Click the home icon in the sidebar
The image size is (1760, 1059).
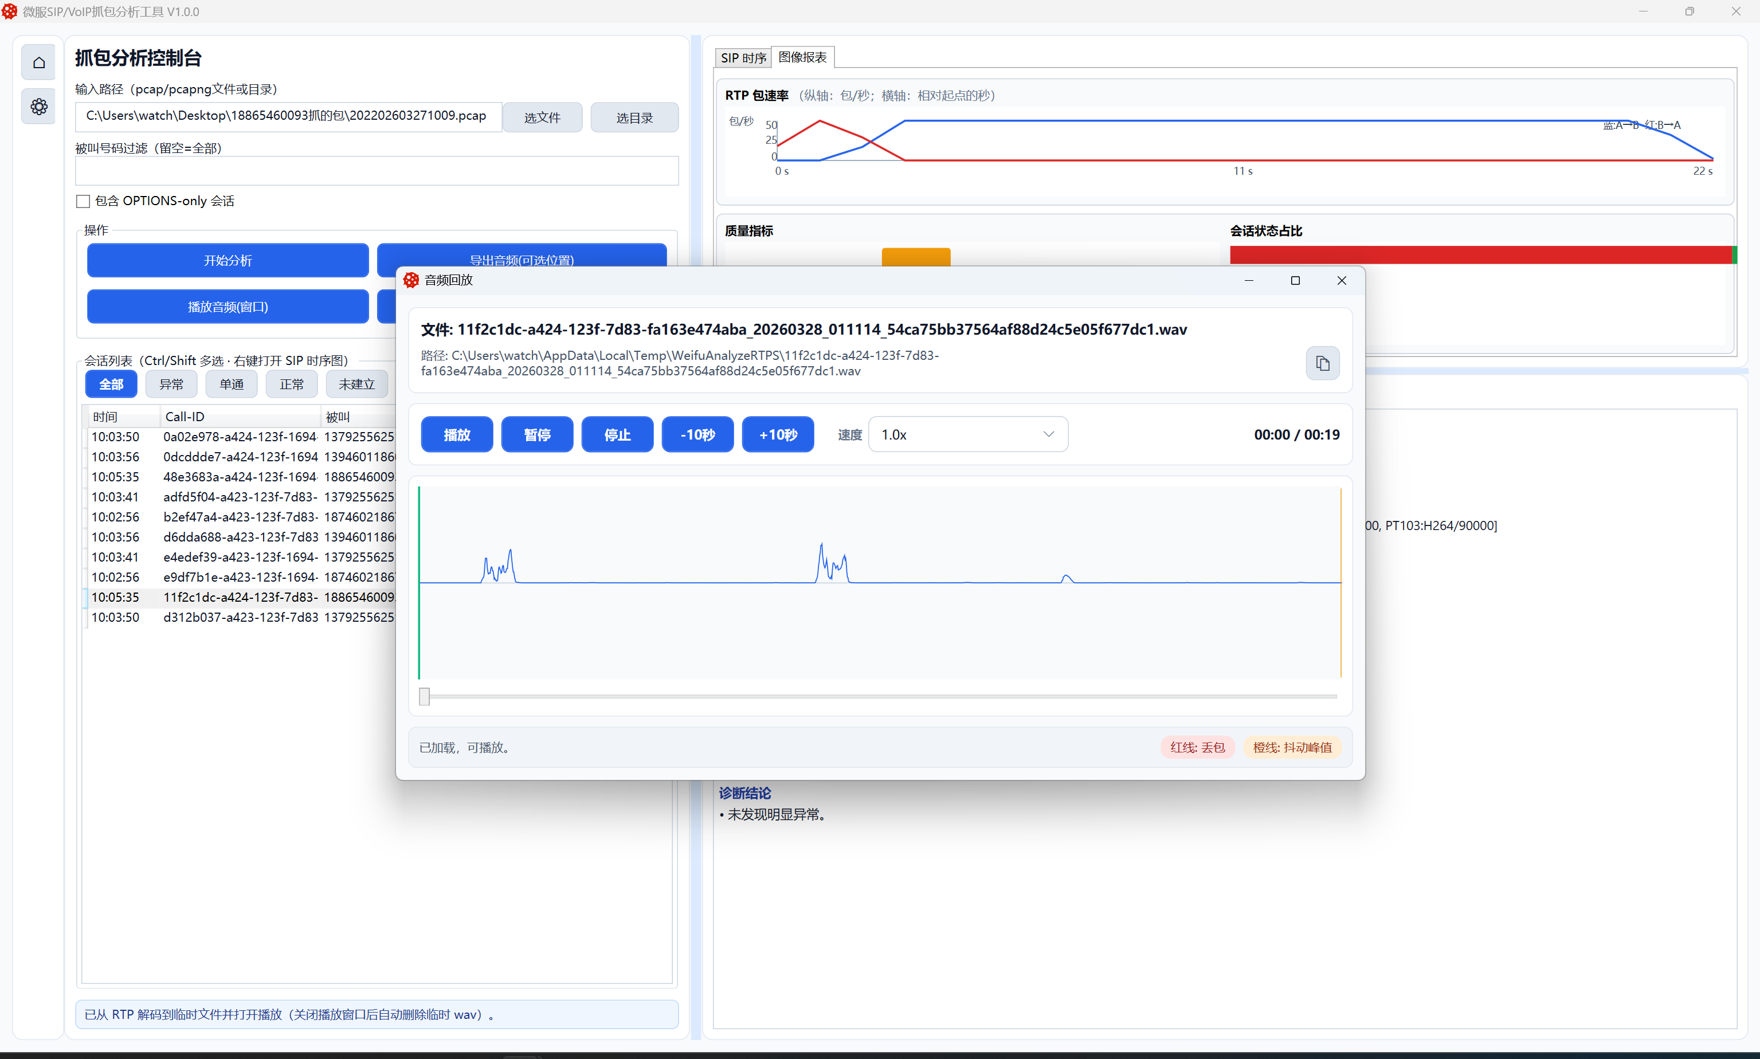point(38,63)
